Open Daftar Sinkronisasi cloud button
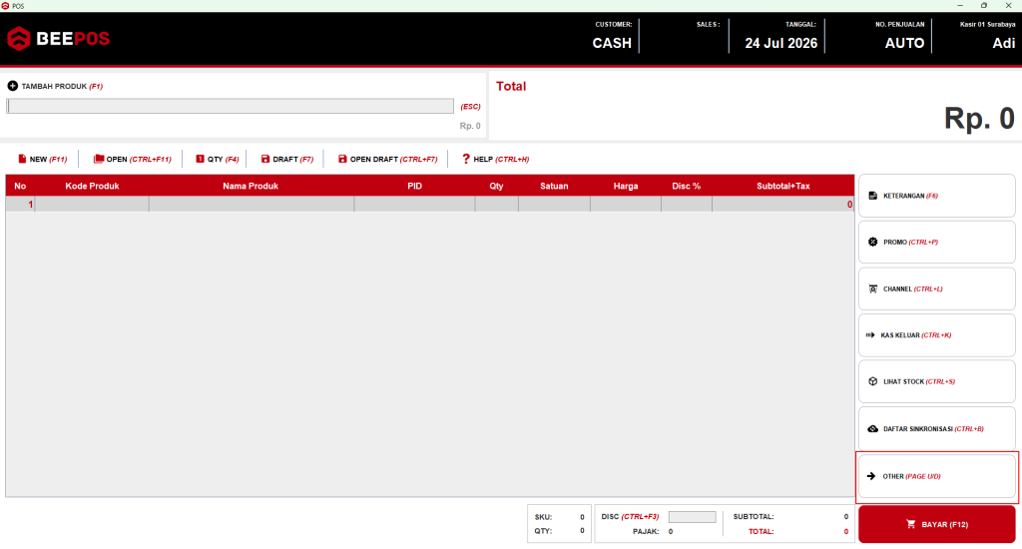The height and width of the screenshot is (549, 1022). pos(936,428)
